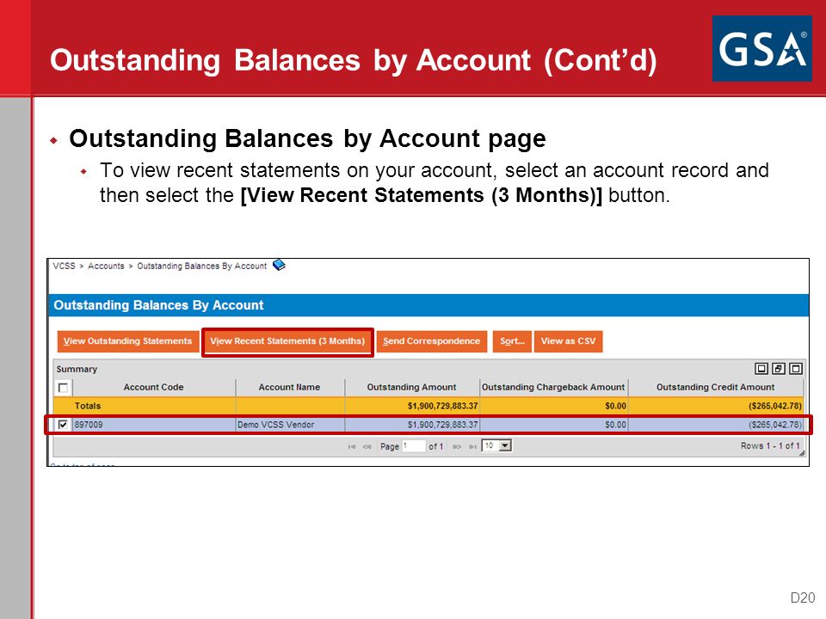Viewport: 826px width, 619px height.
Task: Click Outstanding Balances By Account breadcrumb
Action: pyautogui.click(x=201, y=266)
